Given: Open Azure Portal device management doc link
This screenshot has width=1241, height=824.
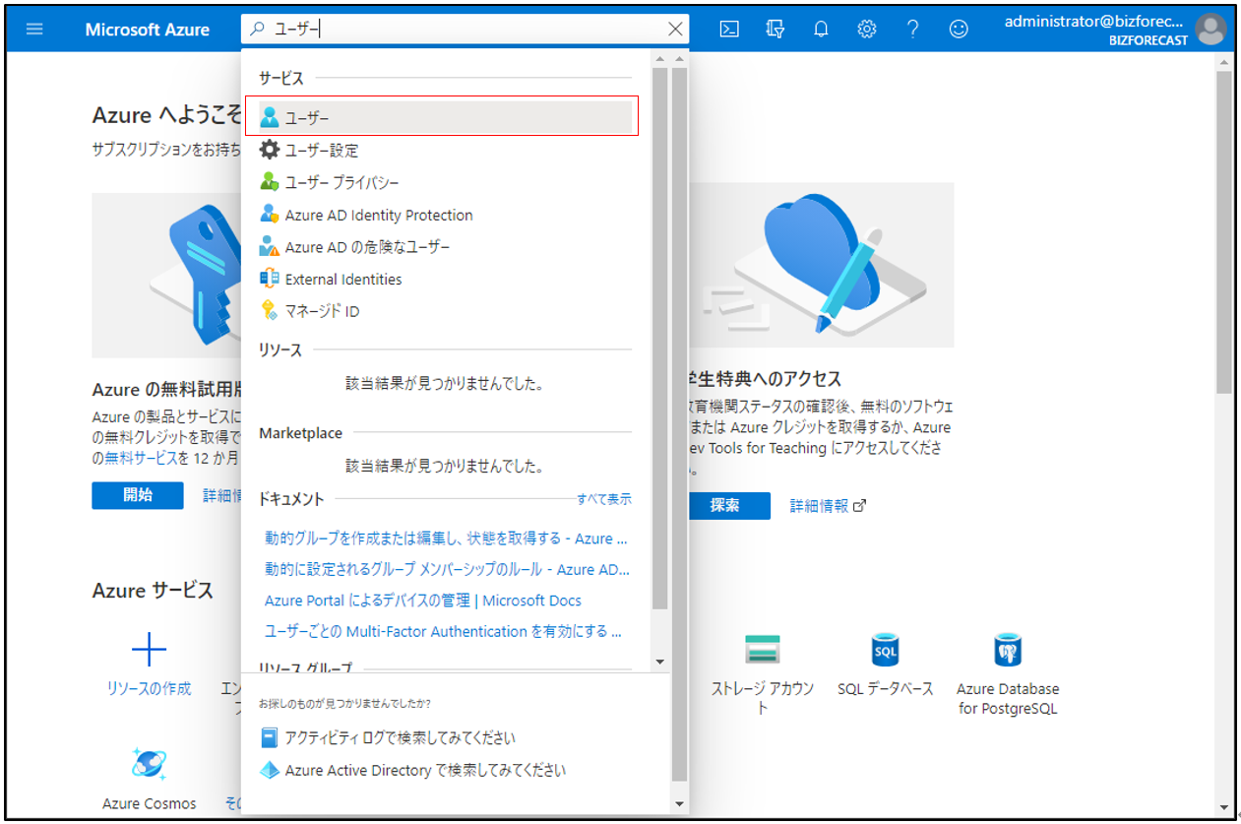Looking at the screenshot, I should (x=422, y=601).
